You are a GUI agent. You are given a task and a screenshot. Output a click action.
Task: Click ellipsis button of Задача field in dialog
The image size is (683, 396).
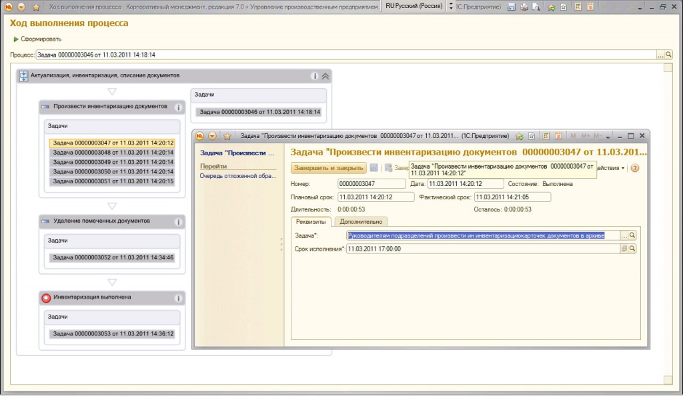coord(624,235)
